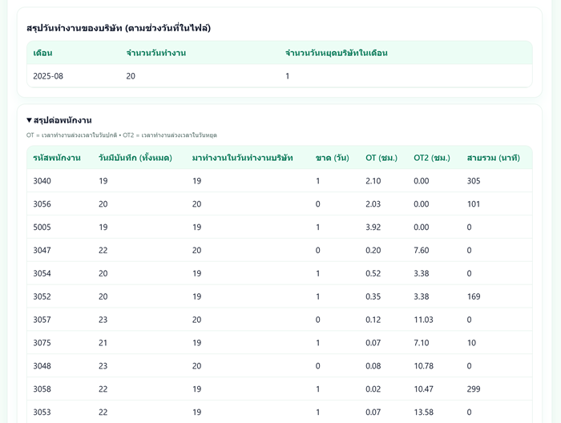Select employee code 5005 cell
The width and height of the screenshot is (561, 423).
42,228
